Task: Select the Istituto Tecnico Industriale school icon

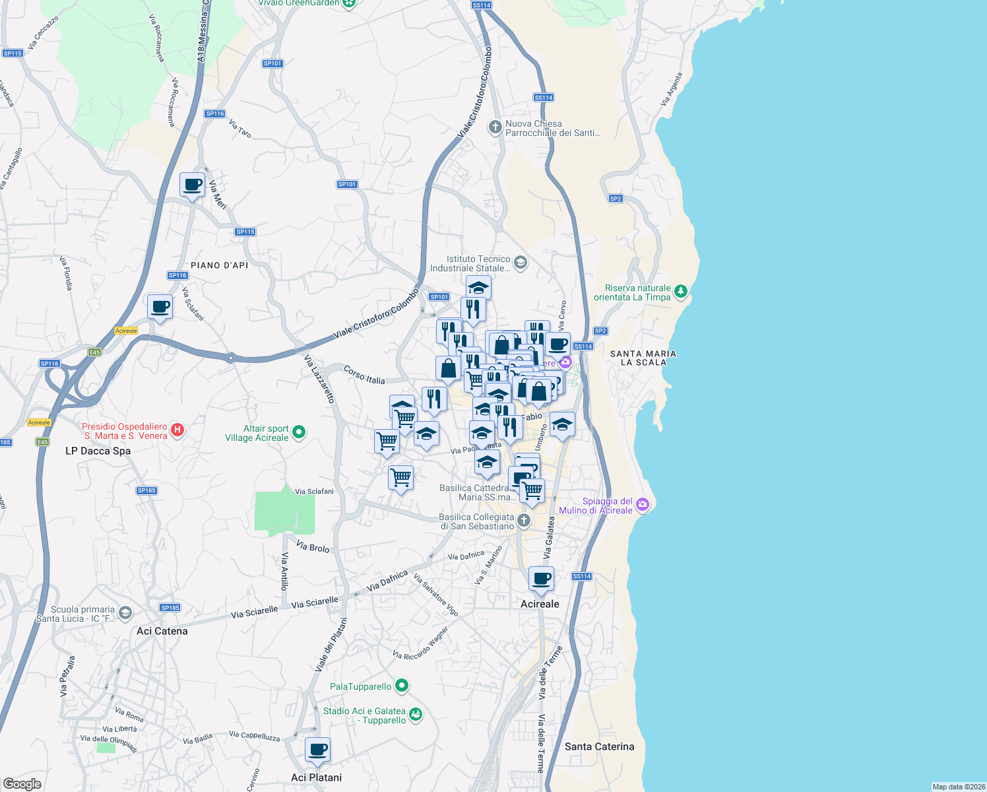Action: point(521,263)
